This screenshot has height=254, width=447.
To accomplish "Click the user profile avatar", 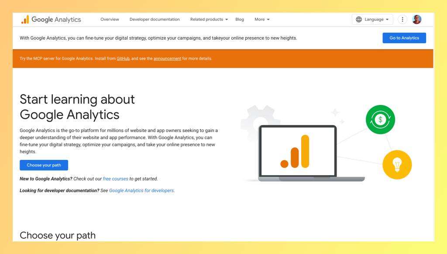I will [x=417, y=20].
